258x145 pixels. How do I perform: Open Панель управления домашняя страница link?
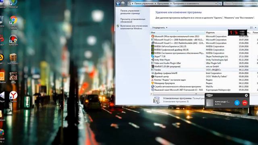click(130, 12)
